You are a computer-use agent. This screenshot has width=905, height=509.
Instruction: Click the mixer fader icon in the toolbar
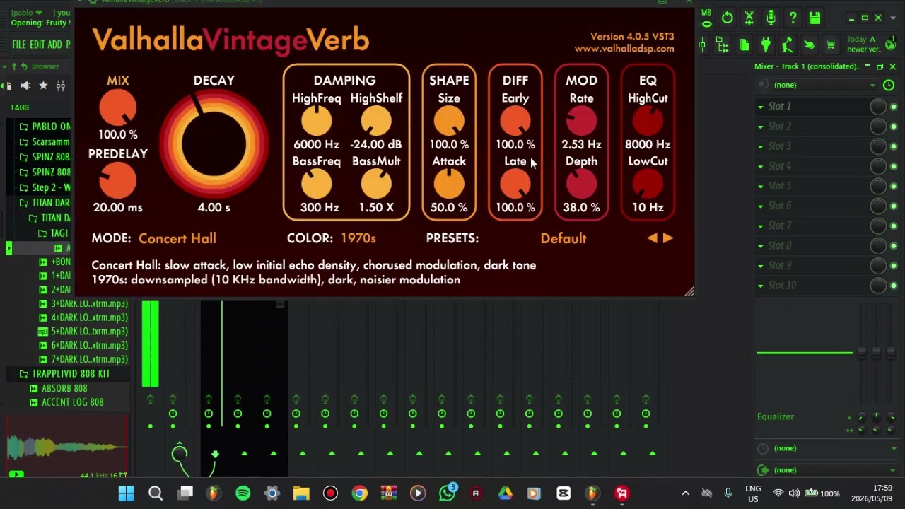tap(702, 46)
